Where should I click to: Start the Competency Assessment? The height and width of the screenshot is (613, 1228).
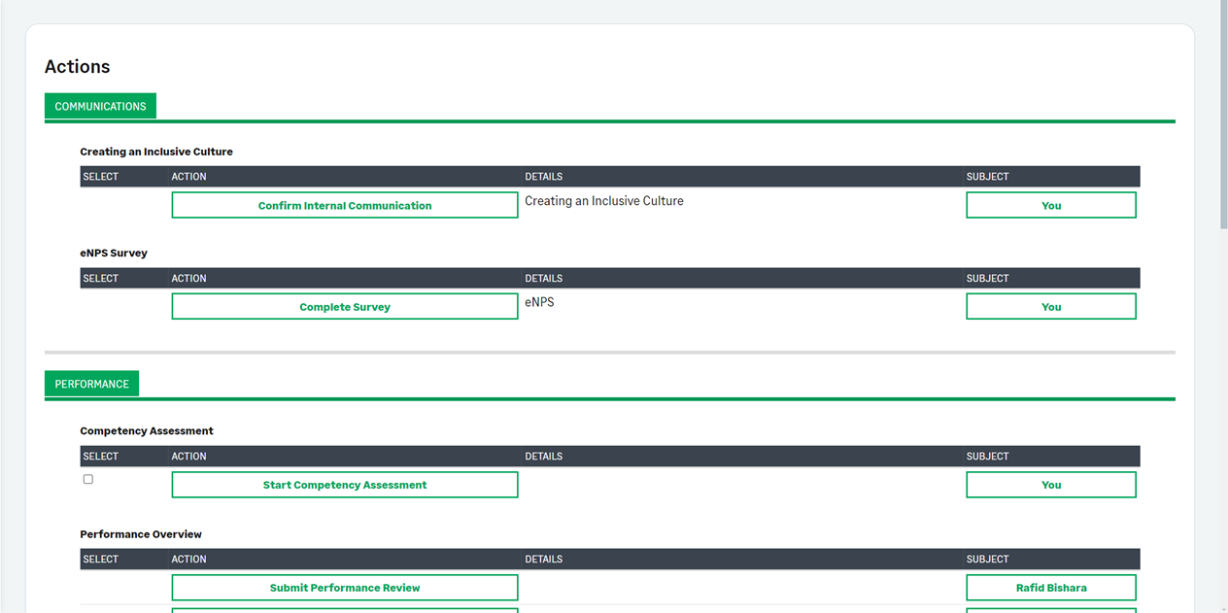[x=345, y=485]
